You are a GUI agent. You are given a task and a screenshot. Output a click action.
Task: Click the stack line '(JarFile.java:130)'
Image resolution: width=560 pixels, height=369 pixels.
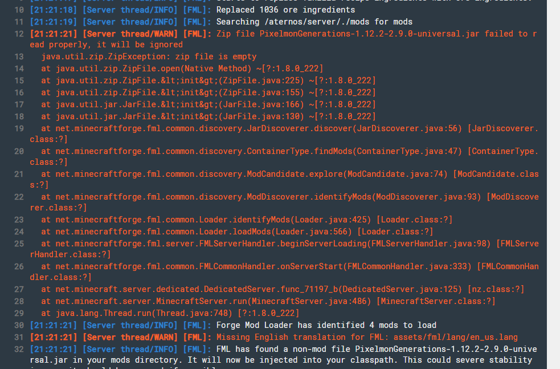point(209,116)
